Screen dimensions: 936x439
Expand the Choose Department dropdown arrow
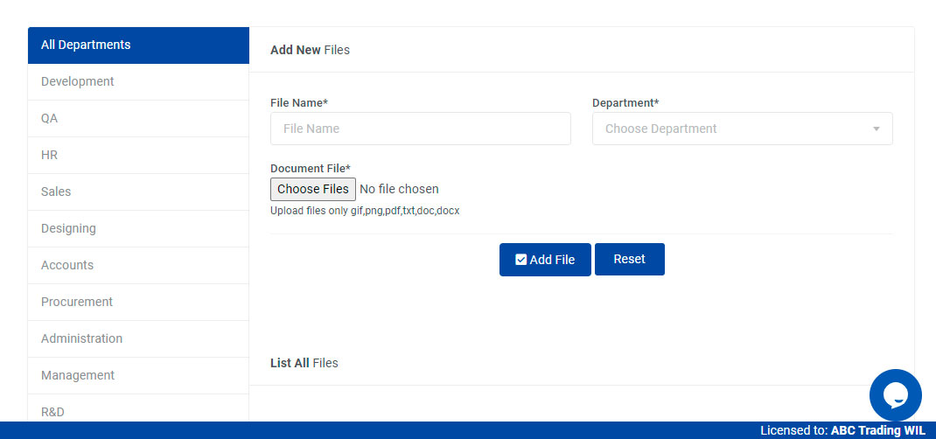(x=876, y=129)
